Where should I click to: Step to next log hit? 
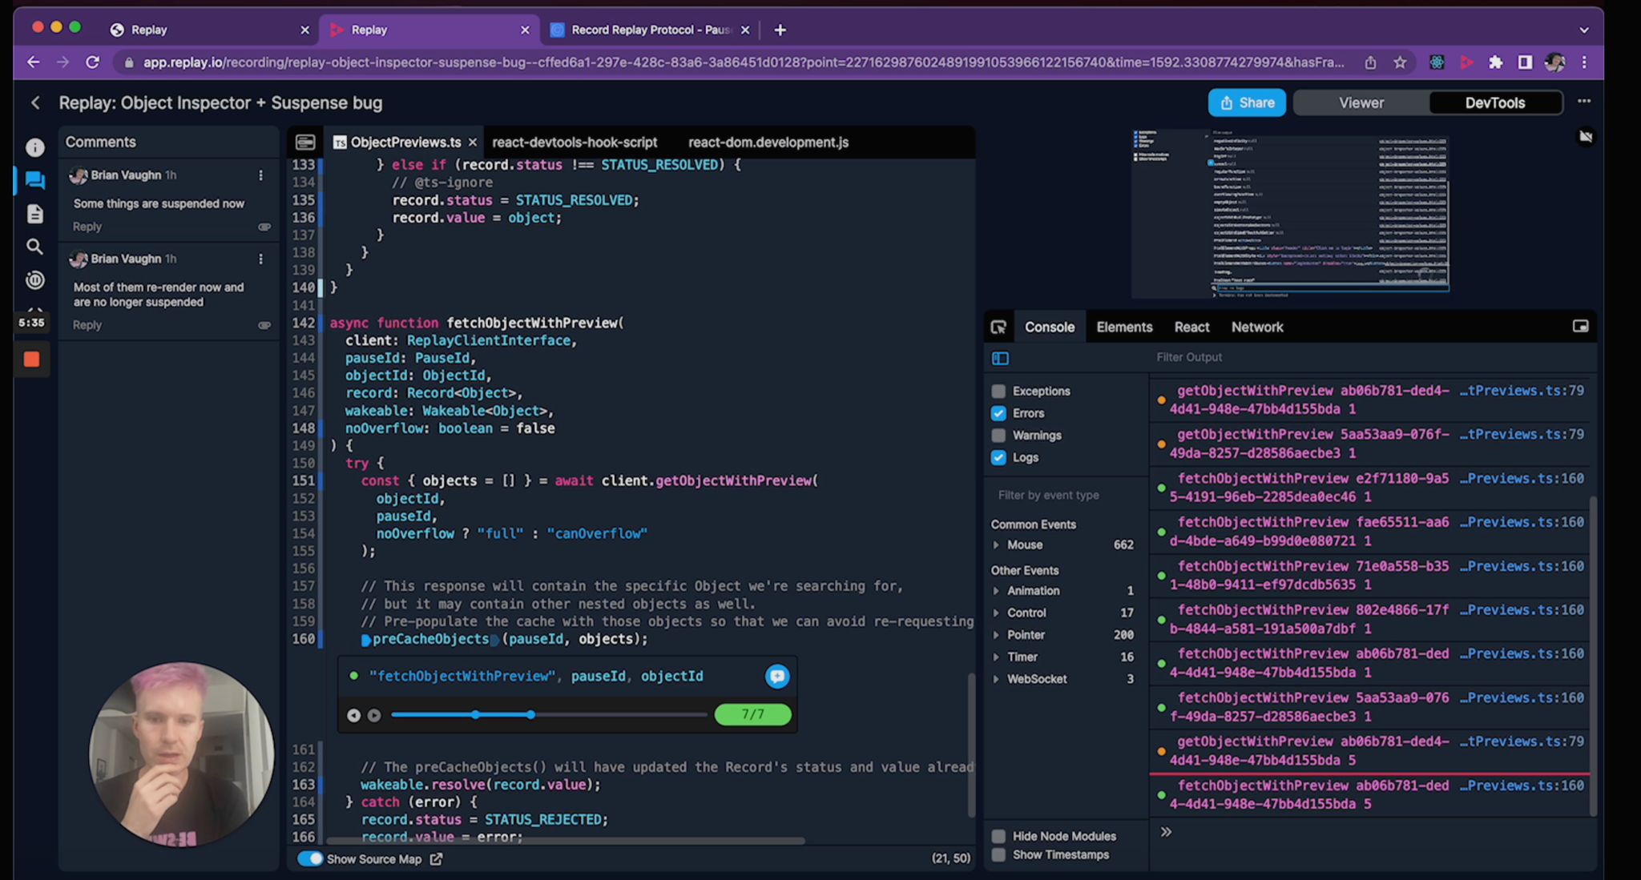click(374, 715)
